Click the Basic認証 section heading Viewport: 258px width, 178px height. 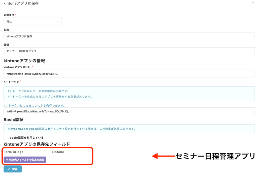(14, 120)
